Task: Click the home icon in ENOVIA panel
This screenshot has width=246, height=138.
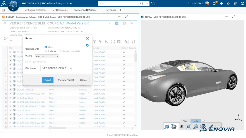Action: tap(5, 23)
